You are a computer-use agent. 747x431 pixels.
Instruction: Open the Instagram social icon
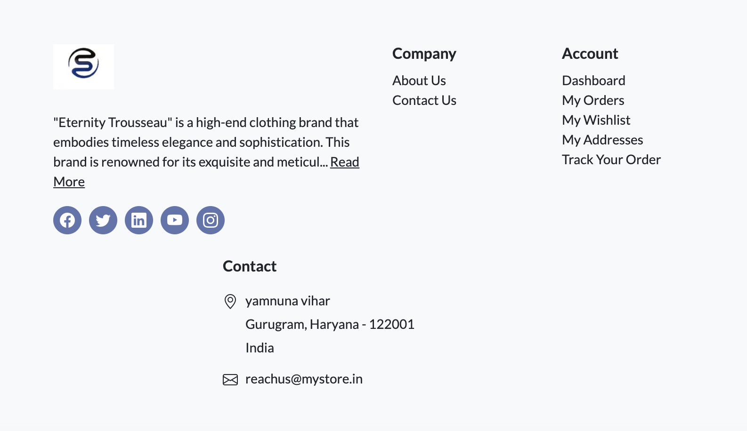coord(211,220)
